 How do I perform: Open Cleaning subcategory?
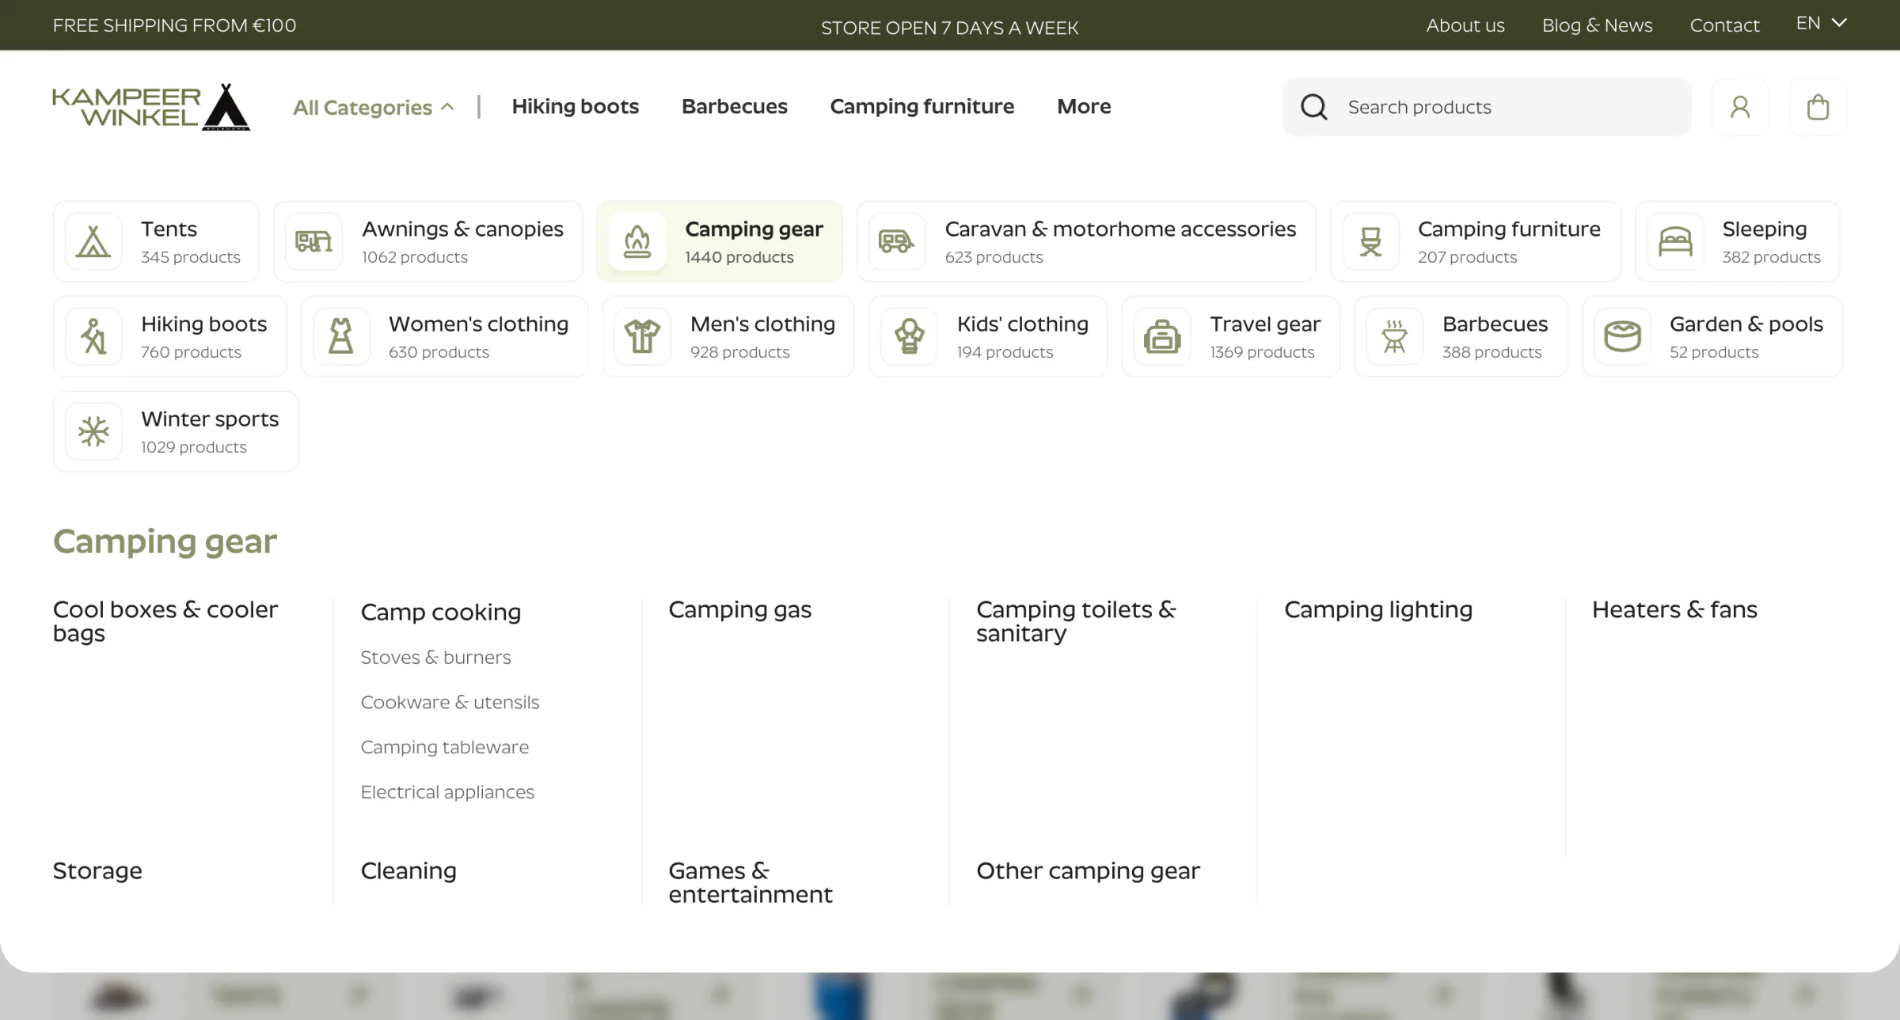[x=408, y=870]
